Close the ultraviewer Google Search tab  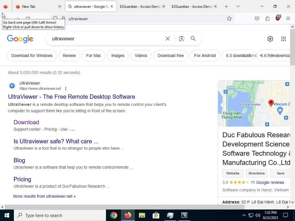pyautogui.click(x=112, y=6)
